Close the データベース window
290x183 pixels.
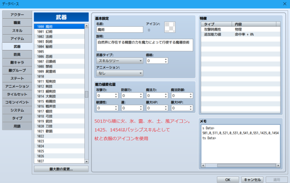(x=285, y=4)
